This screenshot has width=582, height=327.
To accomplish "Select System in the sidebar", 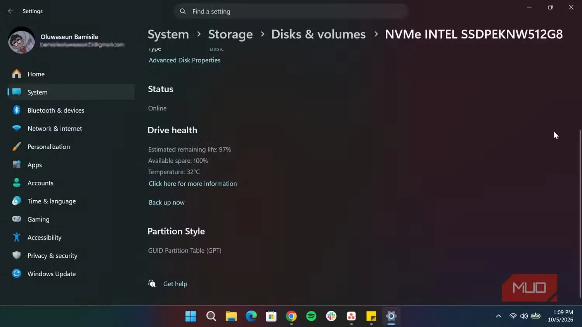I will [71, 92].
